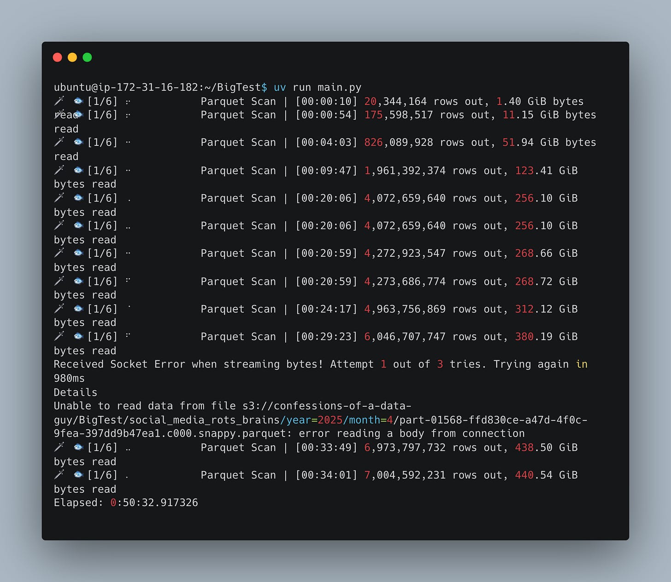Click the green maximize dot of the terminal
Viewport: 671px width, 582px height.
coord(87,57)
